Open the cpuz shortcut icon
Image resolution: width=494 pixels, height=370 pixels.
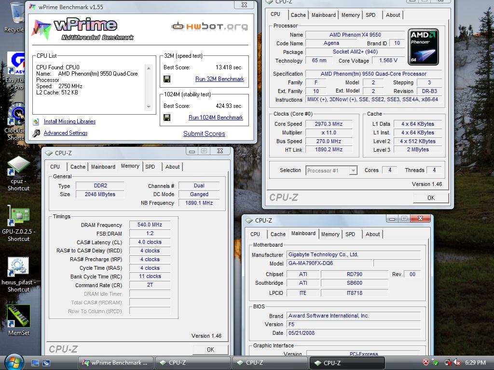click(x=19, y=165)
